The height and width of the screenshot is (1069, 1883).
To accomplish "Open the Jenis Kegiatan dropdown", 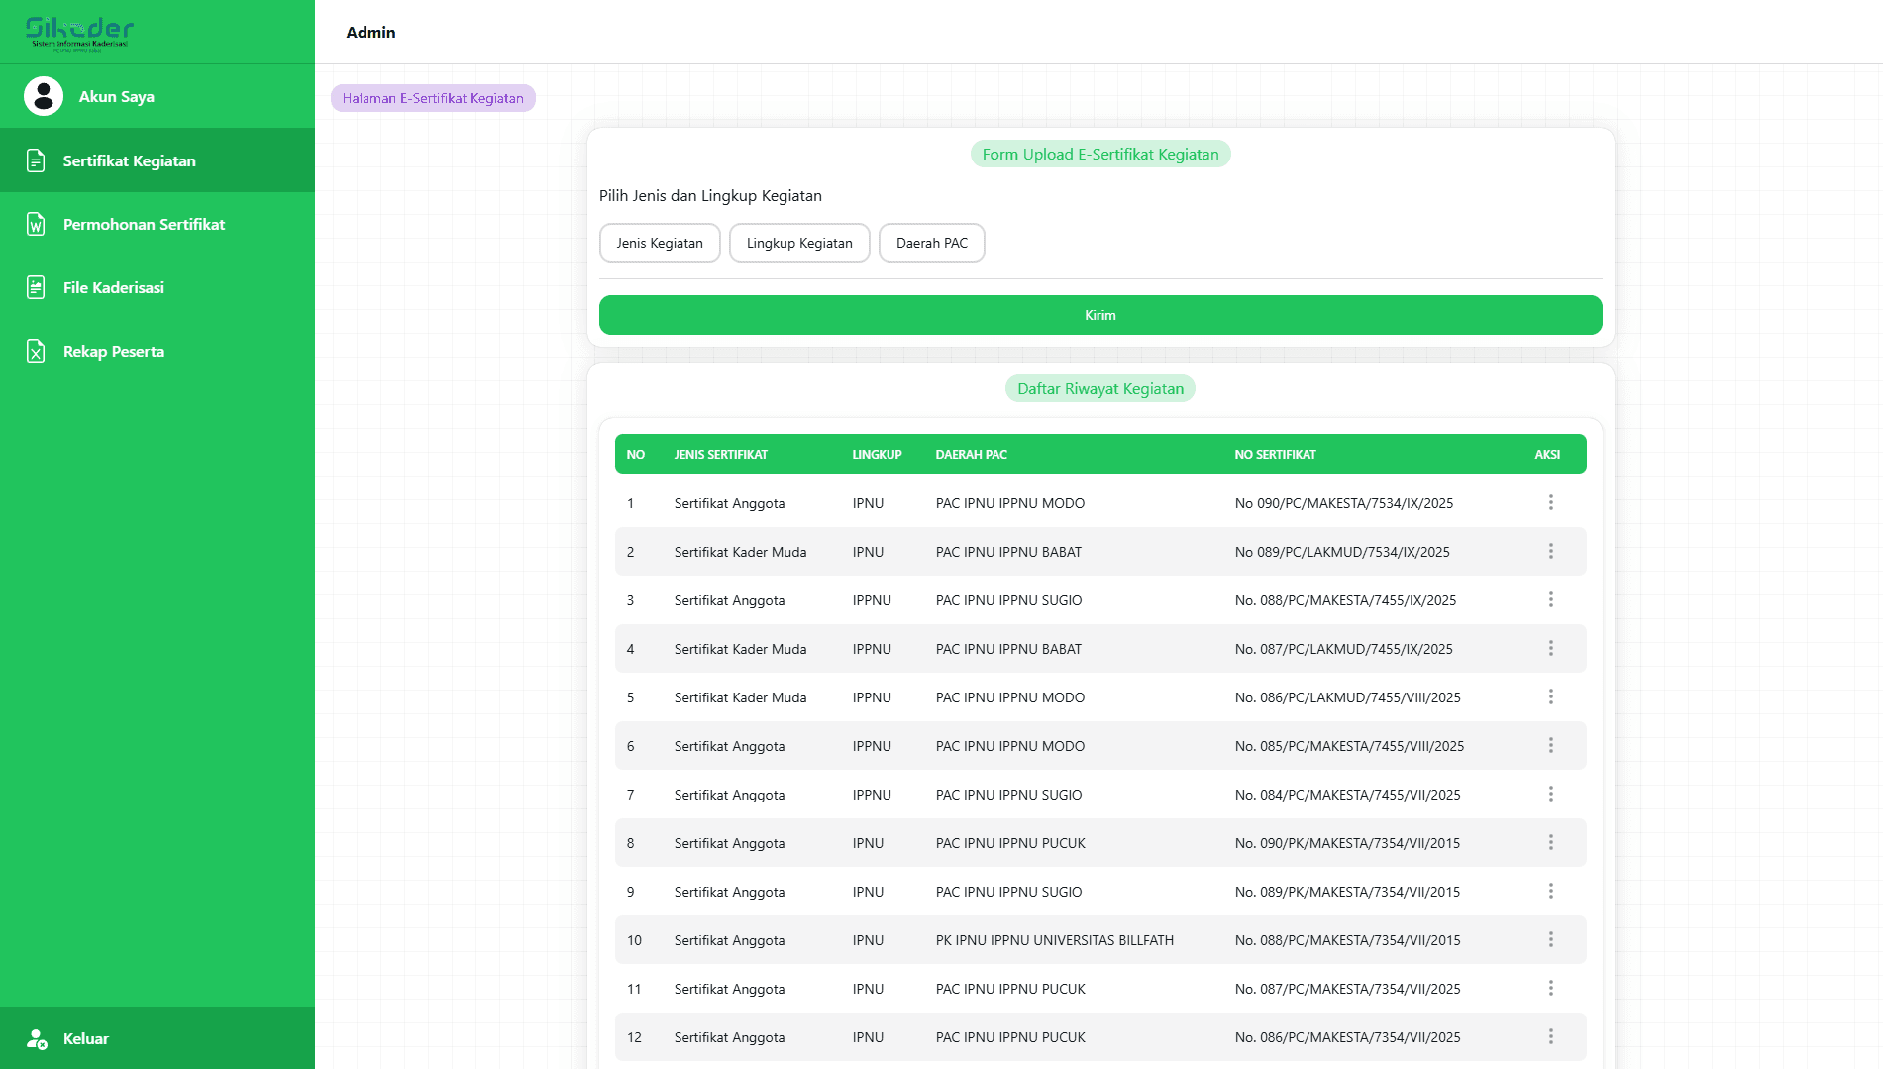I will pyautogui.click(x=660, y=243).
